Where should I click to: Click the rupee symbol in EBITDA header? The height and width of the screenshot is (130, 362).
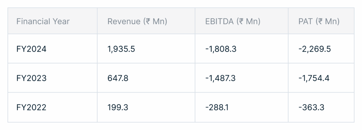241,21
